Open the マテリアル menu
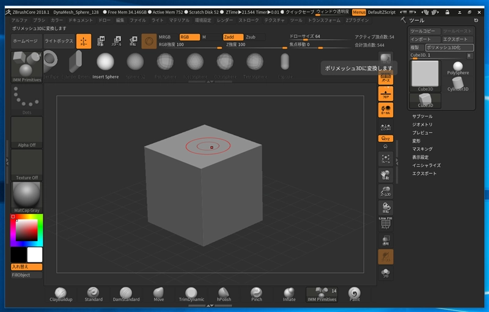Image resolution: width=489 pixels, height=312 pixels. (179, 20)
